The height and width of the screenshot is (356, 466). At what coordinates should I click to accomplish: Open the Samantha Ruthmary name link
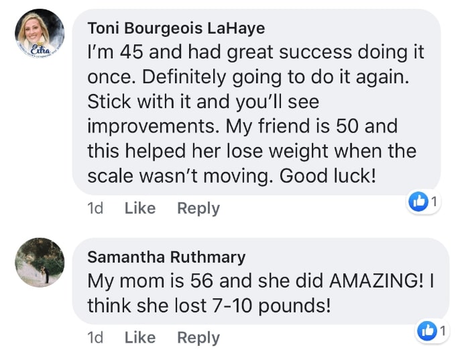[166, 257]
